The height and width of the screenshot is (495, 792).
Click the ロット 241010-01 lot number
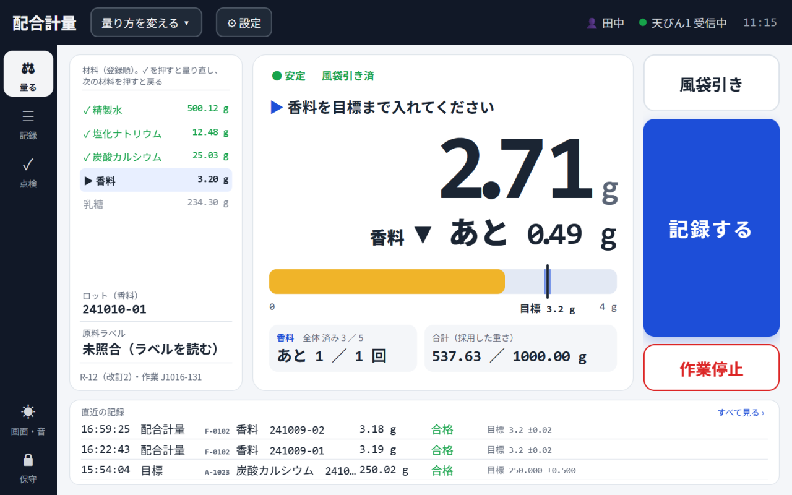[114, 309]
